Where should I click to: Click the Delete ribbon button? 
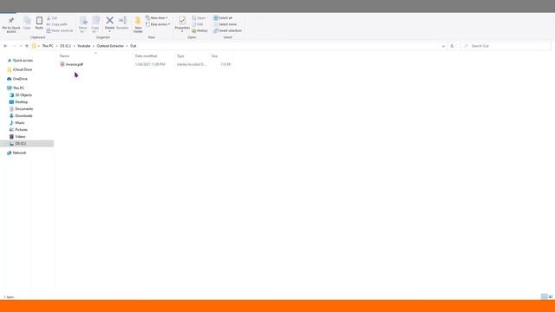(109, 24)
